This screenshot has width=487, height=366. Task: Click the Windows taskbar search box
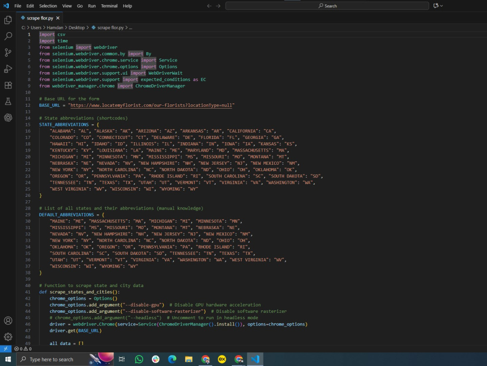[x=65, y=359]
